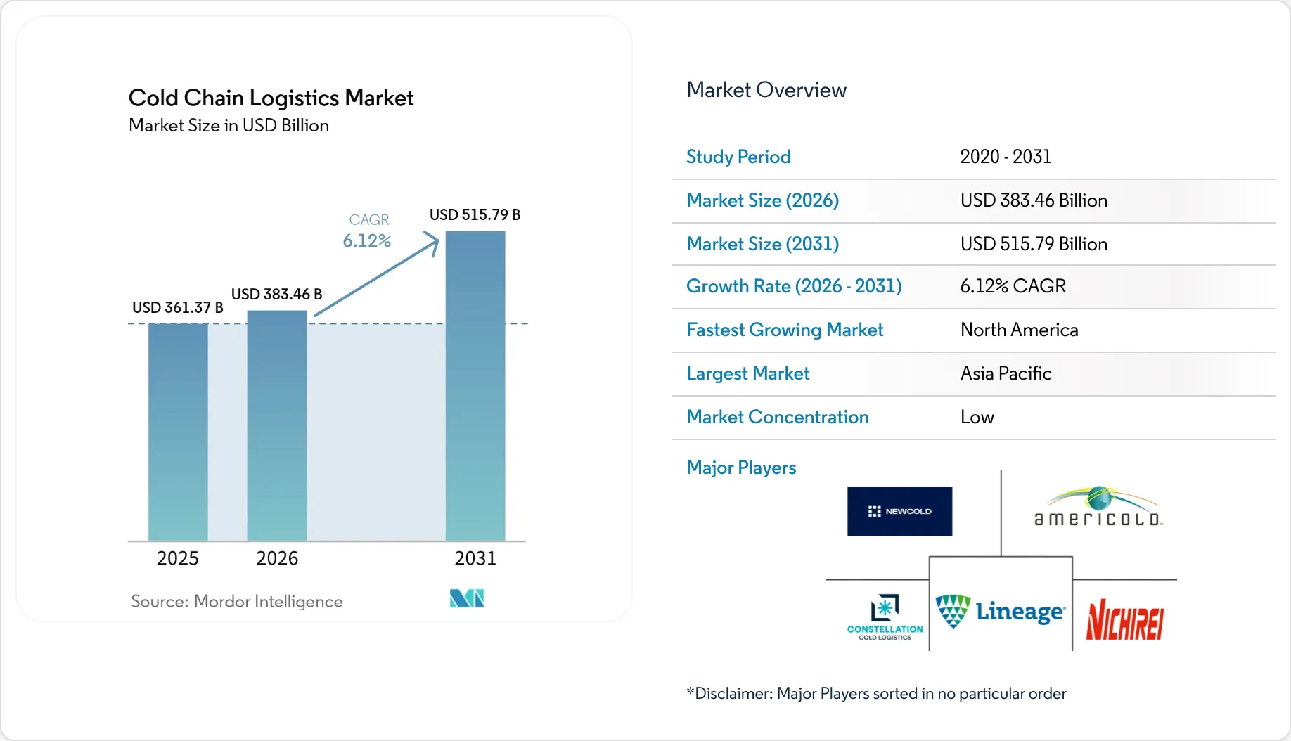The width and height of the screenshot is (1291, 741).
Task: Select the 'Market Size in USD Billion' subtitle
Action: 229,125
